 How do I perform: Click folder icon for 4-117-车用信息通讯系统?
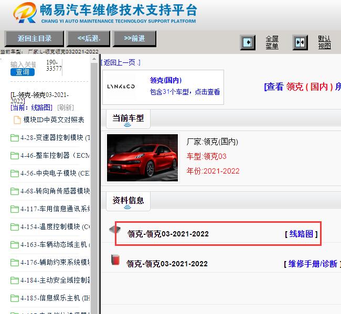(15, 209)
